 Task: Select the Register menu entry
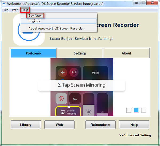[x=58, y=21]
